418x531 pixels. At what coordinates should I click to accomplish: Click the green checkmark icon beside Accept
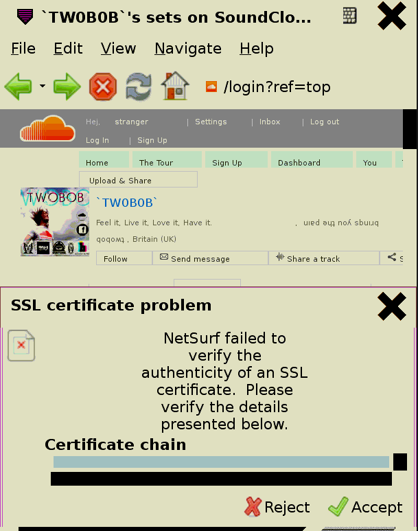click(x=338, y=507)
